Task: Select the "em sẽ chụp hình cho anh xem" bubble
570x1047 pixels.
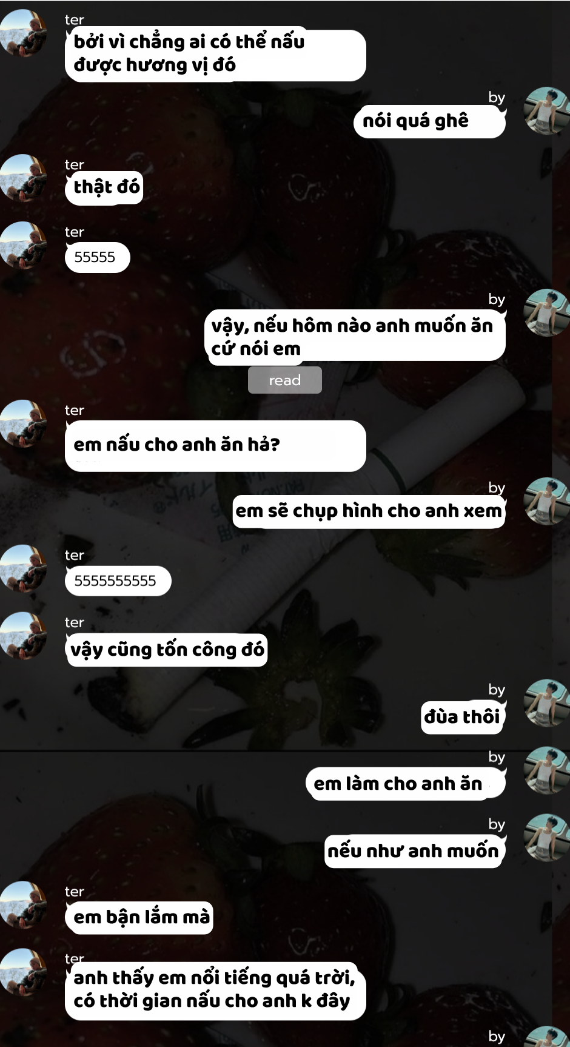Action: click(x=369, y=511)
